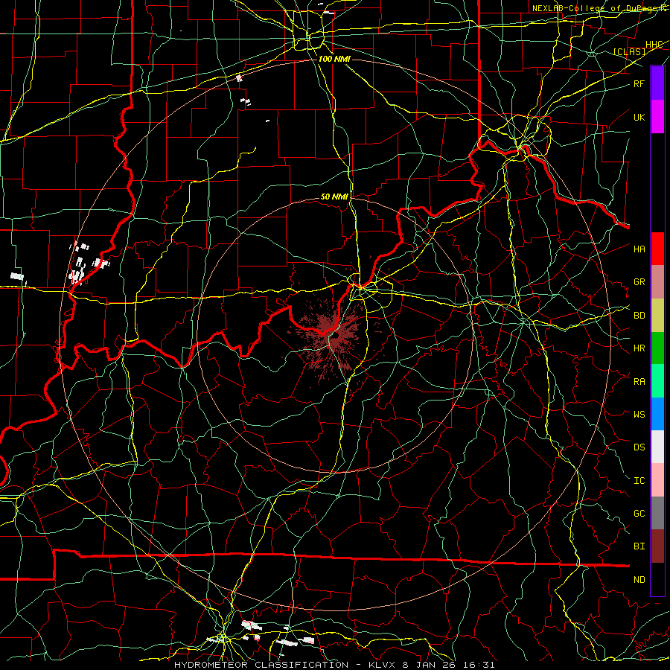The image size is (670, 670).
Task: Click the DS legend label
Action: click(x=639, y=447)
